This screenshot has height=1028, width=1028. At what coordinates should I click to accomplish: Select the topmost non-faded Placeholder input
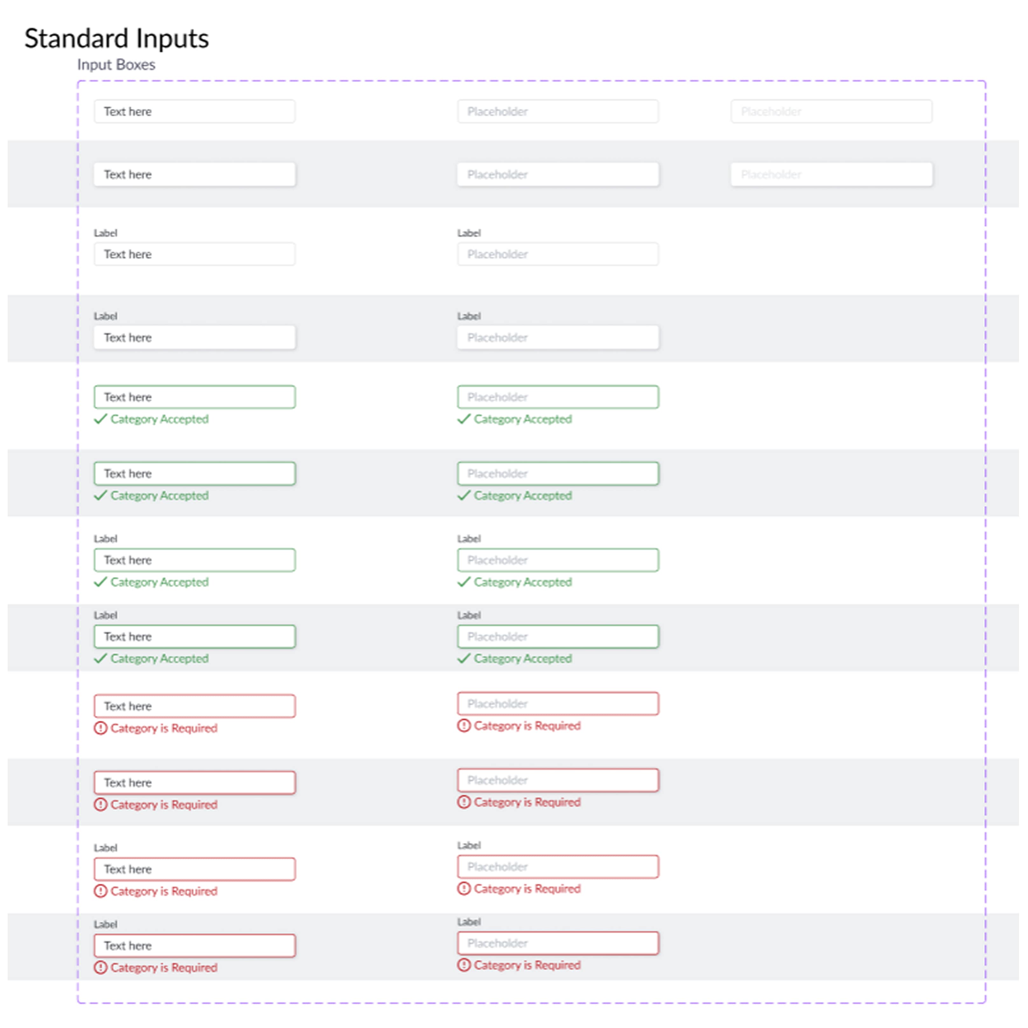click(x=558, y=112)
